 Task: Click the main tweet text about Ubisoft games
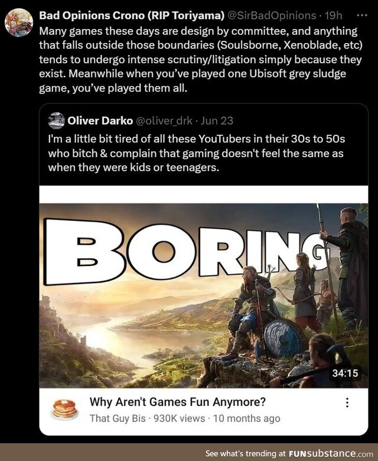(x=201, y=60)
